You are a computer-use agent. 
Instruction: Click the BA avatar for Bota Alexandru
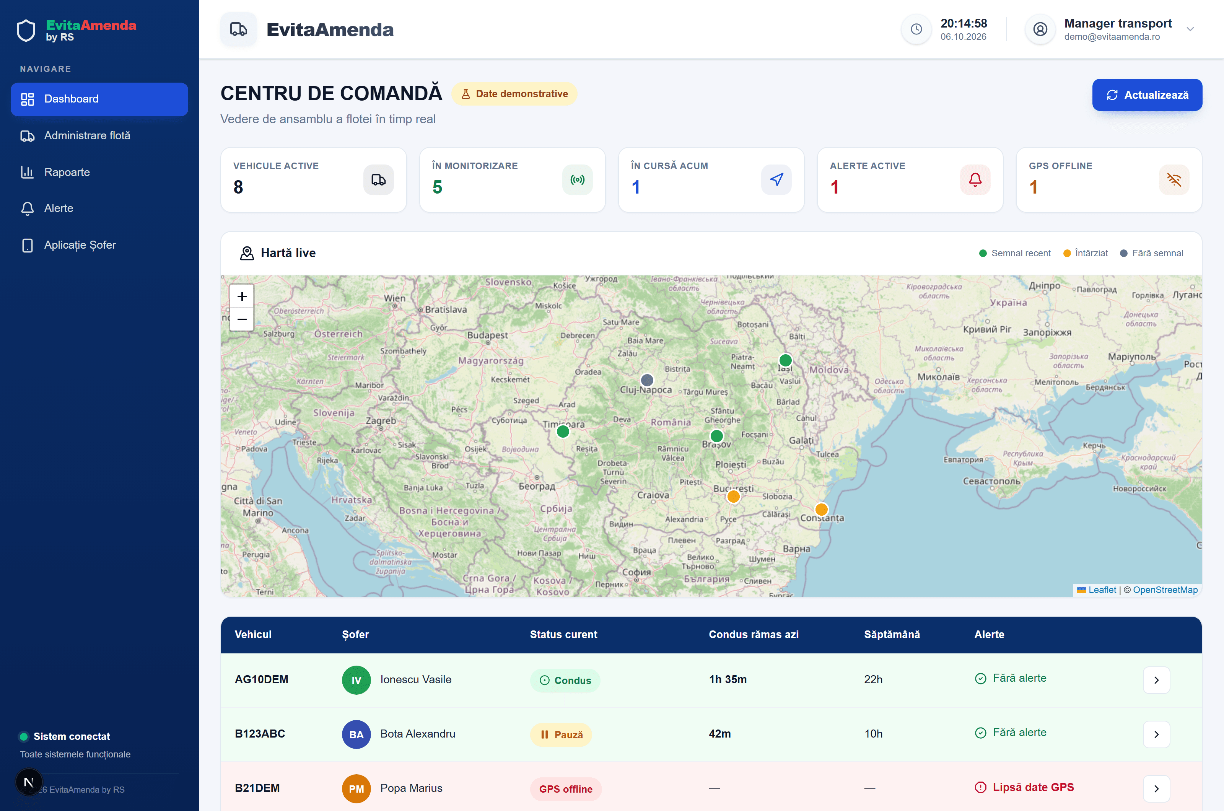point(356,734)
